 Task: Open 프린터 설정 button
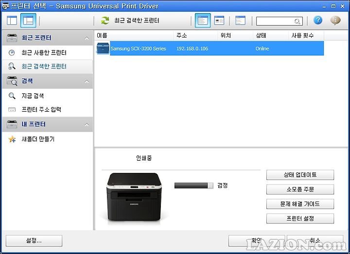pyautogui.click(x=300, y=219)
